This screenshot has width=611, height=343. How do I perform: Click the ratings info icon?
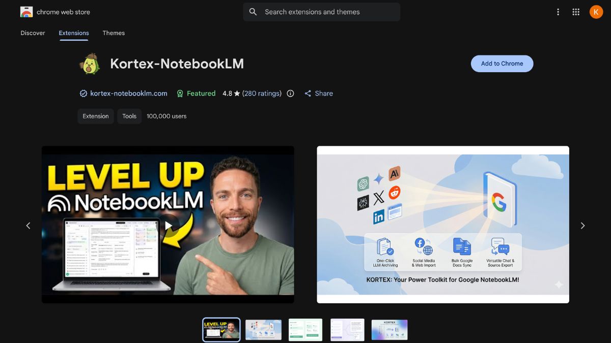(x=290, y=93)
